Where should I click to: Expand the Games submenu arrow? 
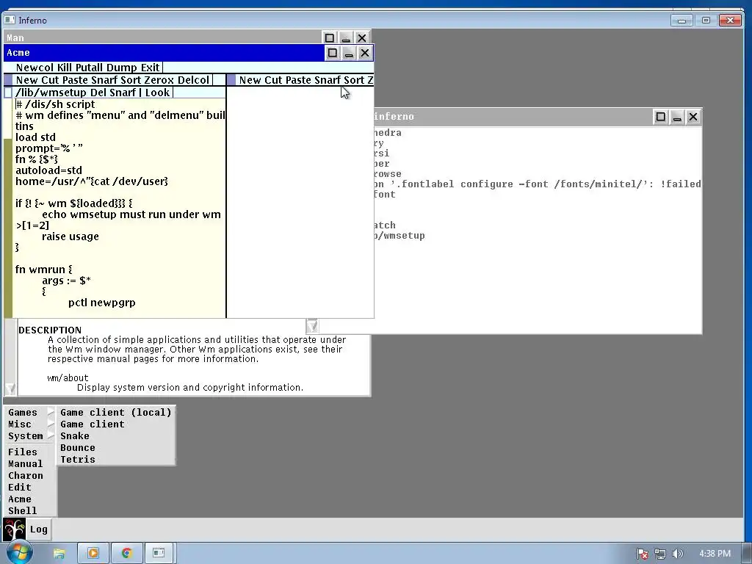pyautogui.click(x=51, y=413)
